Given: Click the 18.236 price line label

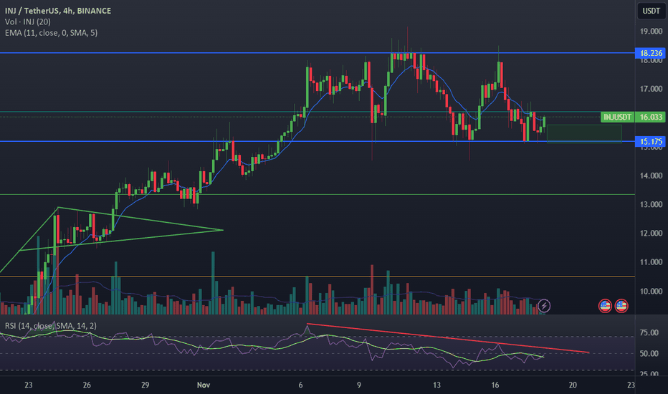Looking at the screenshot, I should tap(651, 53).
